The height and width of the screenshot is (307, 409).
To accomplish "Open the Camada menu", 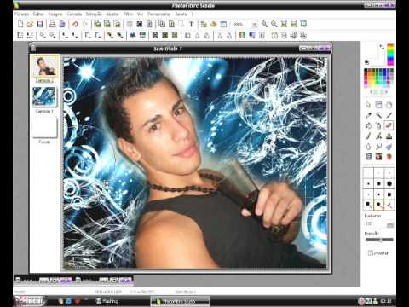I will [x=74, y=14].
